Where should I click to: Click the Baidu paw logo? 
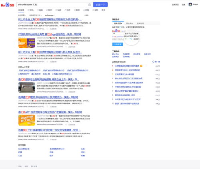tap(7, 5)
